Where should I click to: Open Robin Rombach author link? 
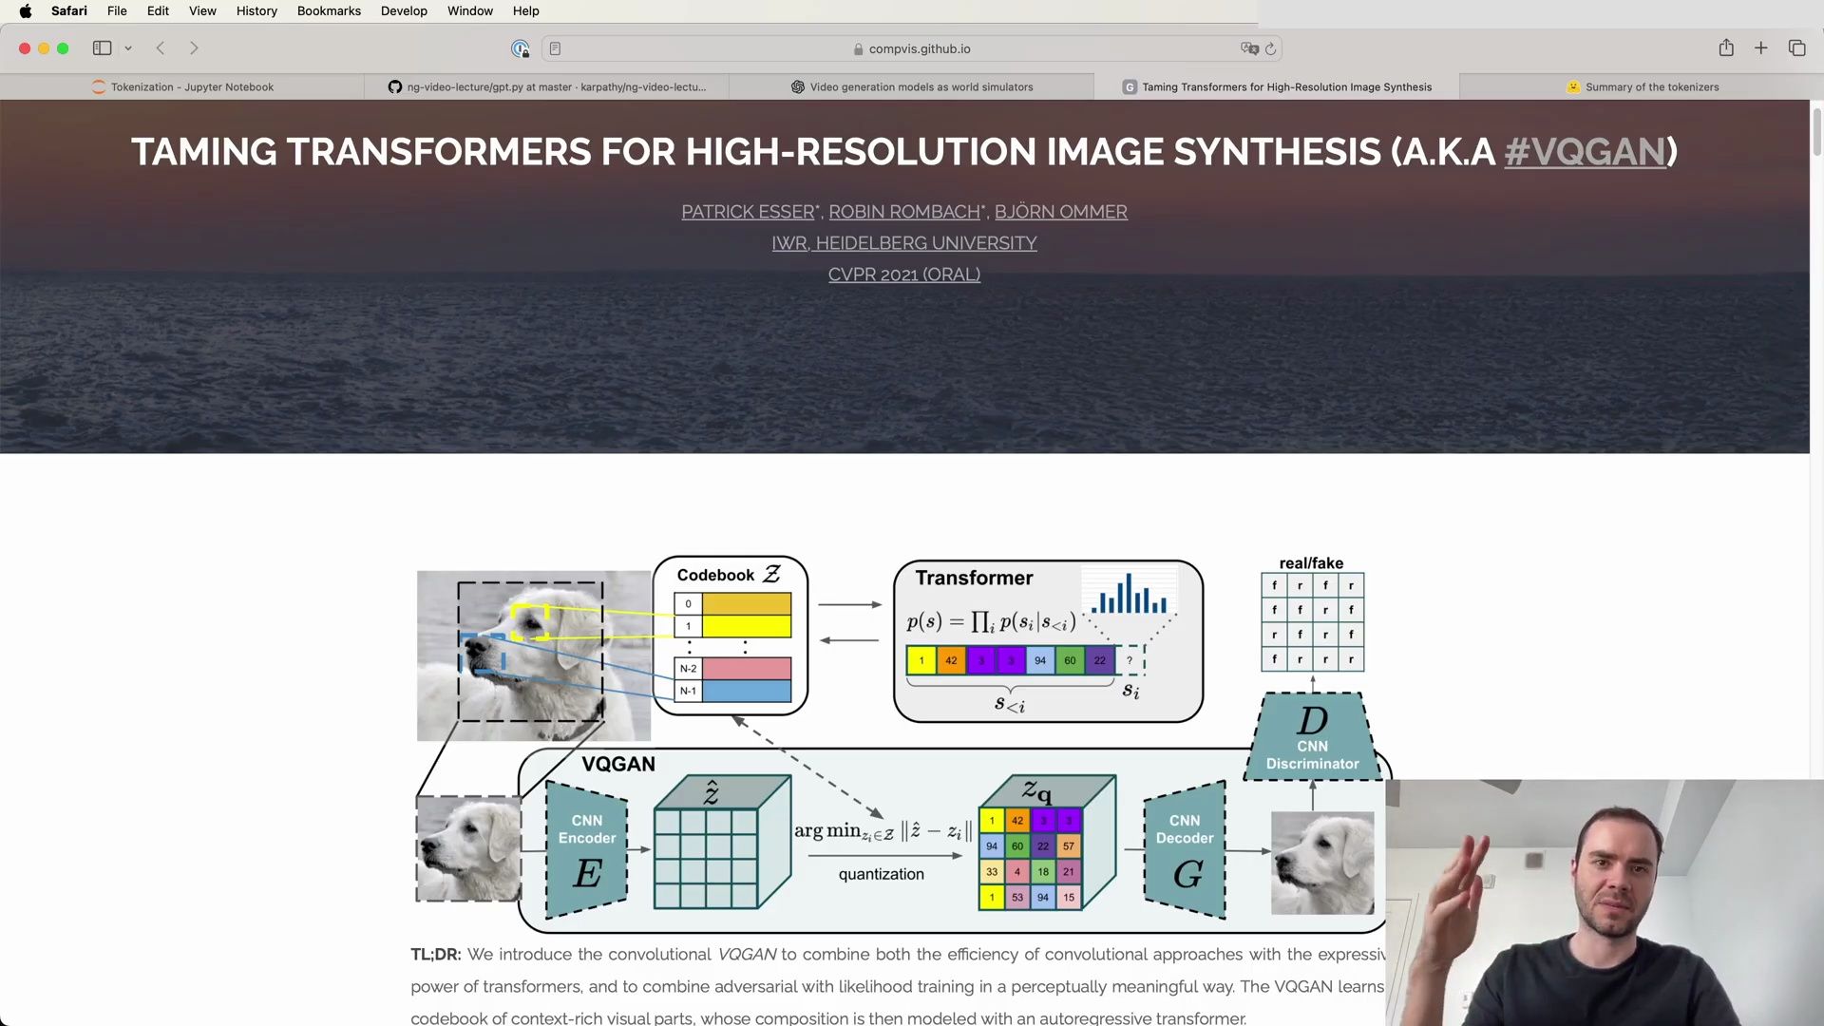tap(904, 212)
